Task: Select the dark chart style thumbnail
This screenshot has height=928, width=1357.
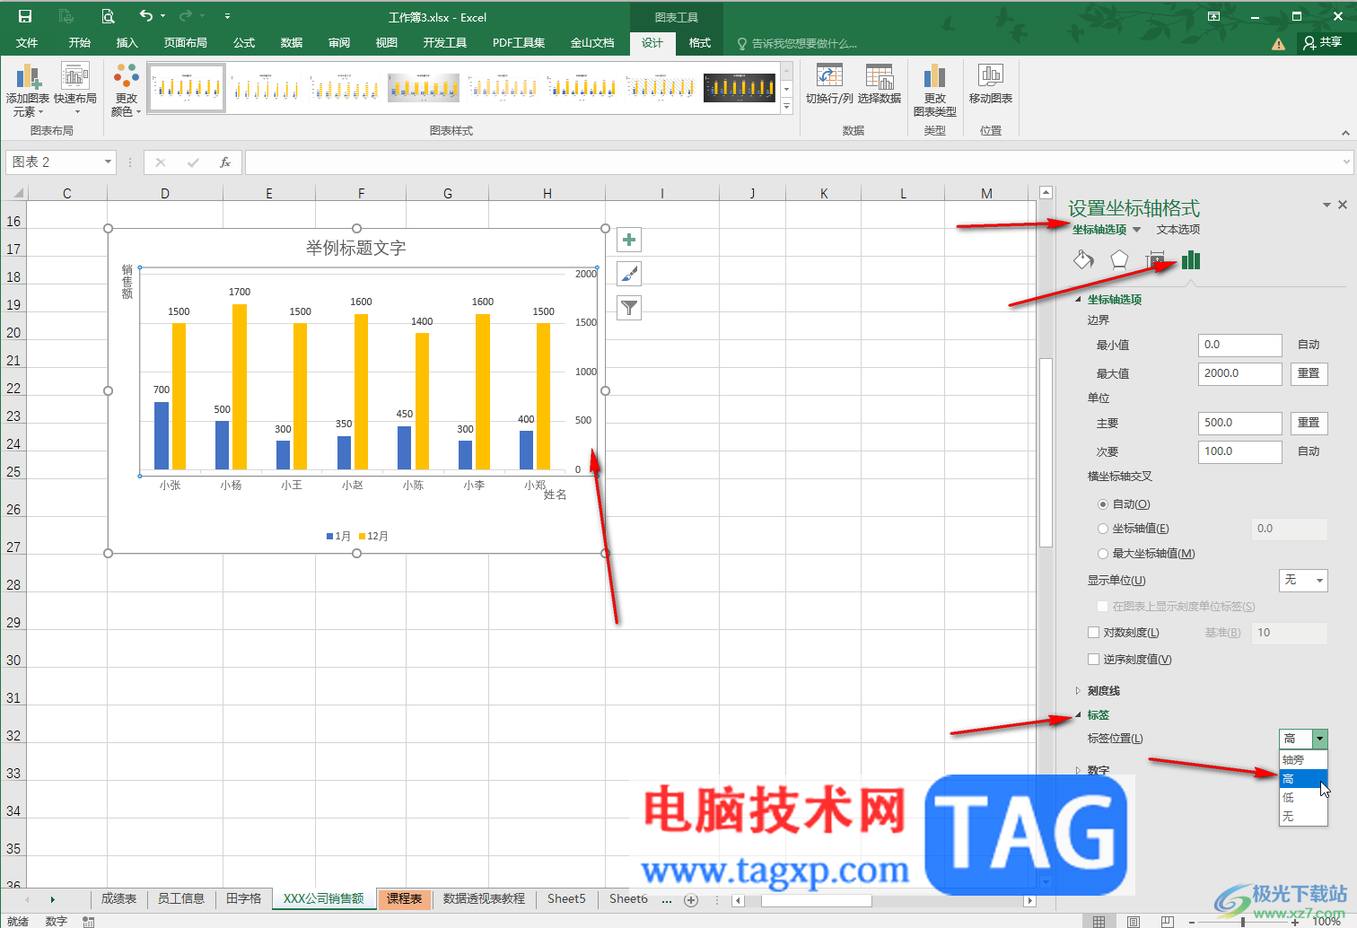Action: 740,87
